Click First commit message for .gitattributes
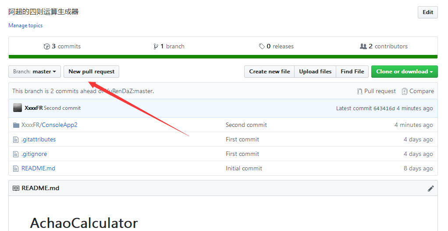Screen dimensions: 448x231 click(242, 140)
